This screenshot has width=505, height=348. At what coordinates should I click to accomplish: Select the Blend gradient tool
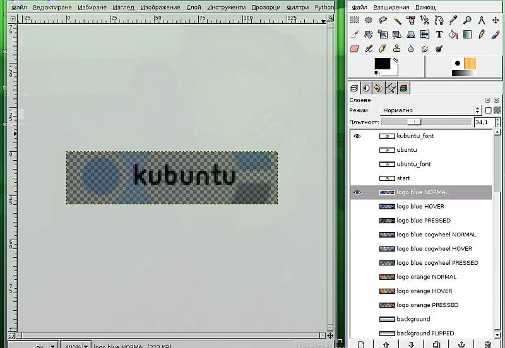[x=467, y=35]
